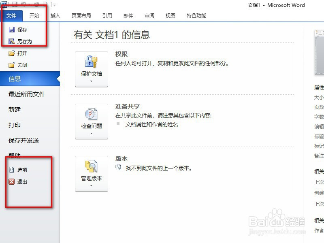Image resolution: width=324 pixels, height=243 pixels.
Task: Expand the 管理版本 dropdown arrow
Action: pyautogui.click(x=92, y=186)
